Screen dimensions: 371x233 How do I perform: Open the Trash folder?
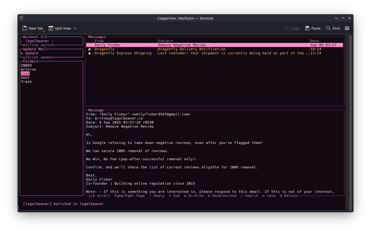[x=26, y=82]
